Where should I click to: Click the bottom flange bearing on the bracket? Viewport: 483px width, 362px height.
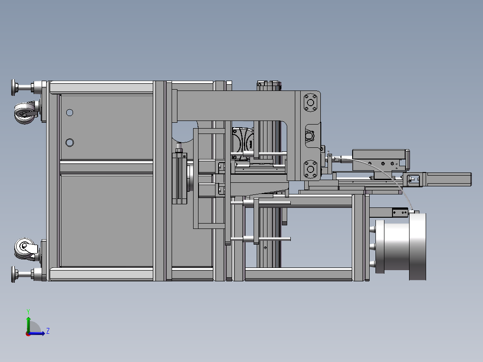coord(310,170)
